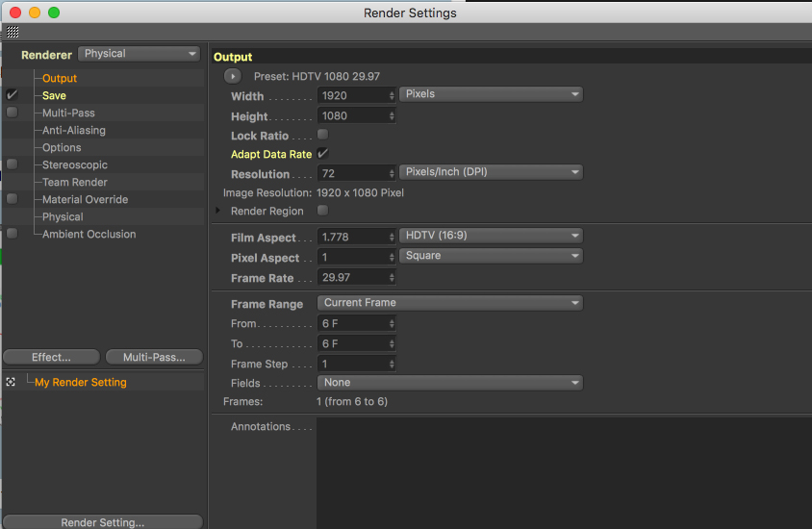Image resolution: width=812 pixels, height=529 pixels.
Task: Select Team Render in the settings tree
Action: (x=75, y=182)
